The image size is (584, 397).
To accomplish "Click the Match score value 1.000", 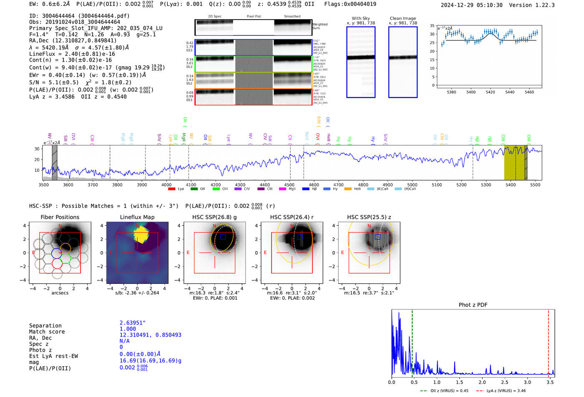I will [128, 329].
